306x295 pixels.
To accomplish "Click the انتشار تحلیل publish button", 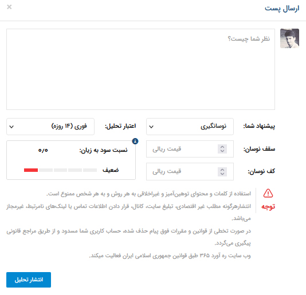I will 29,280.
